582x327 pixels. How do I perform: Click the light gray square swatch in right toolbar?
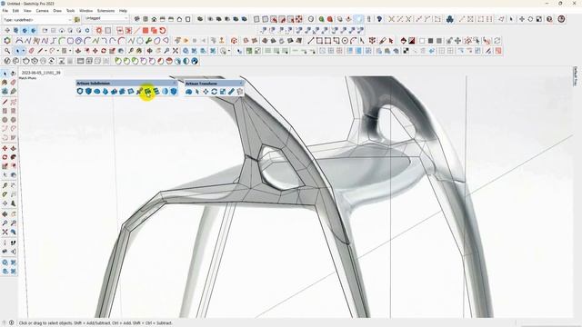coord(439,41)
